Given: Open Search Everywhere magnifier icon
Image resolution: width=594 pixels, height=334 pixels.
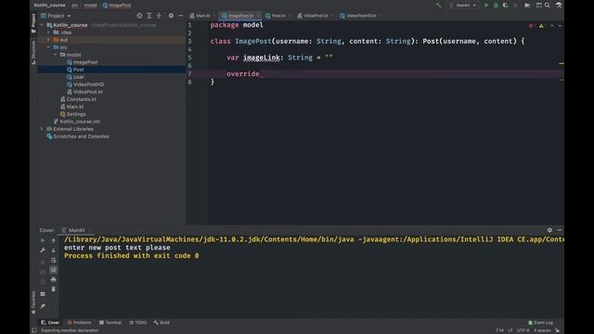Looking at the screenshot, I should point(548,6).
